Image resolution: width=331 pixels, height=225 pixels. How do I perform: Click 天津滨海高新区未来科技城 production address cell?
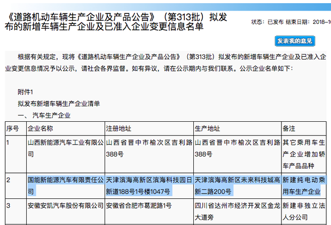click(x=237, y=185)
